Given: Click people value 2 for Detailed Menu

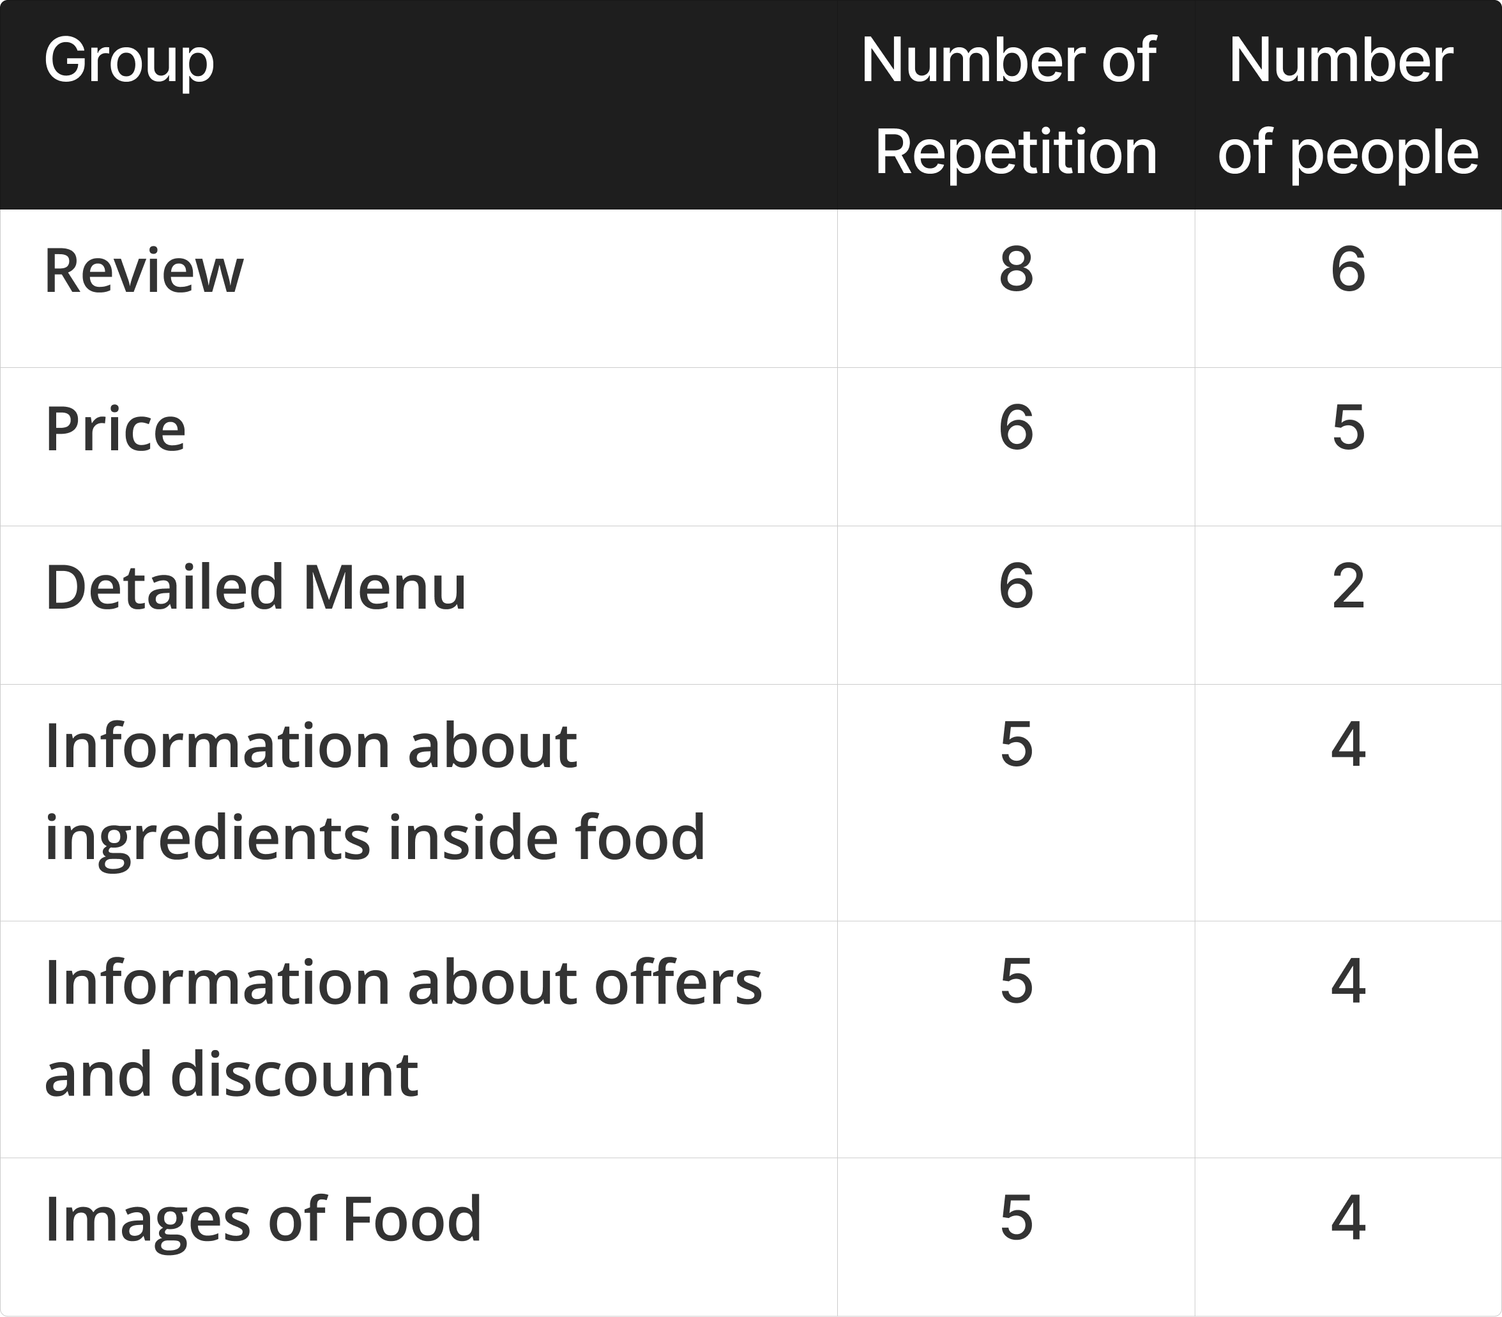Looking at the screenshot, I should pyautogui.click(x=1349, y=586).
